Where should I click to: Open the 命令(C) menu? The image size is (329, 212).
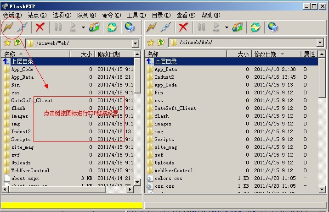click(112, 15)
